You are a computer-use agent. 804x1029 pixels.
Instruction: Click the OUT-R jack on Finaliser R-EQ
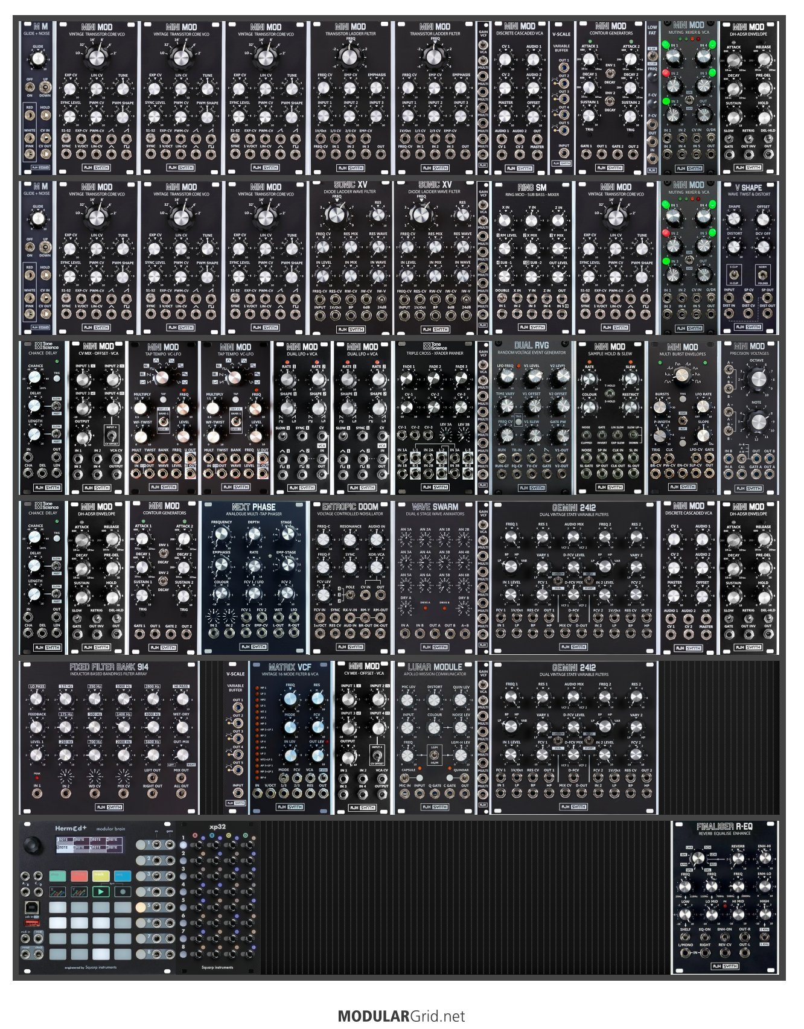tap(745, 937)
